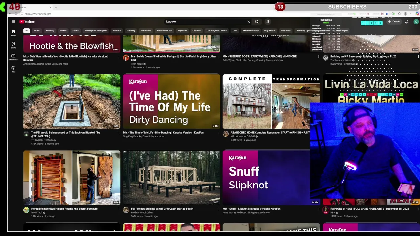The height and width of the screenshot is (236, 420).
Task: Open the off-grid cabin build thumbnail
Action: (x=172, y=178)
